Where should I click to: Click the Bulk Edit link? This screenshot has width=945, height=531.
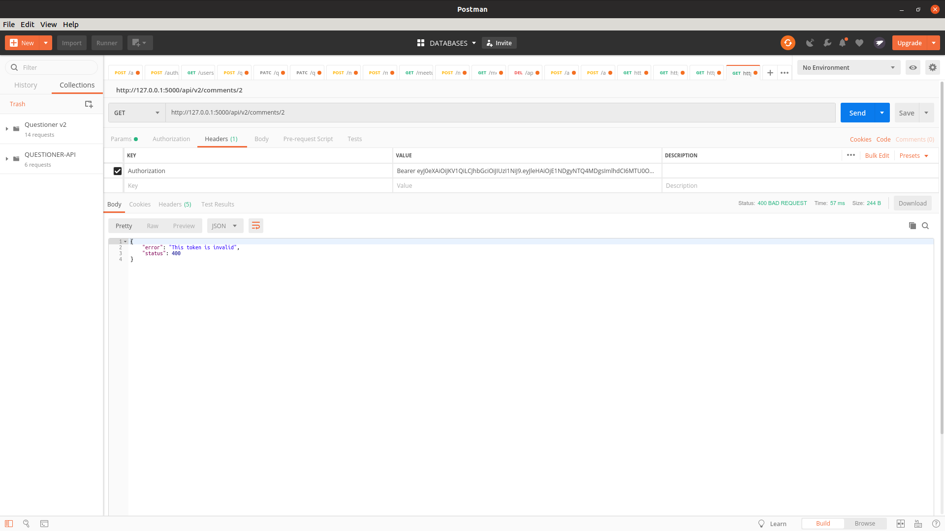point(877,155)
